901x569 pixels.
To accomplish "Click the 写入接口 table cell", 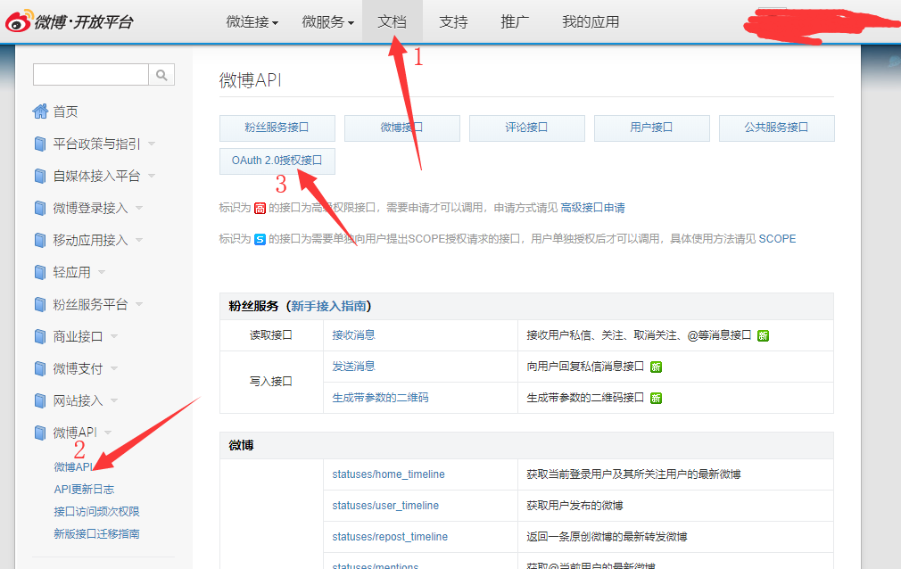I will point(271,382).
